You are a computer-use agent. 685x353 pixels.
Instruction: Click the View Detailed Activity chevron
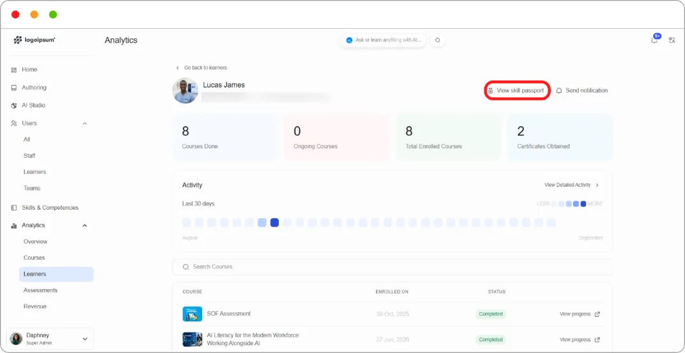point(597,185)
